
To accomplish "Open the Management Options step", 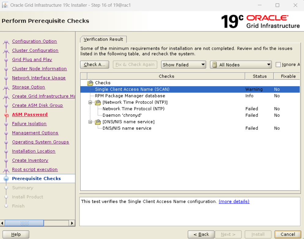I will (35, 133).
